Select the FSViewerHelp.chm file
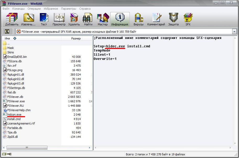239x158 pixels. pyautogui.click(x=17, y=110)
